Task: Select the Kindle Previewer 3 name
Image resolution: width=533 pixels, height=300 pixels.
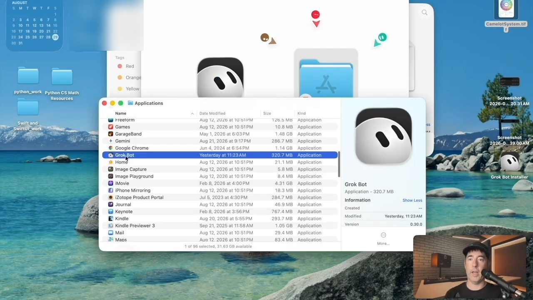Action: point(135,226)
